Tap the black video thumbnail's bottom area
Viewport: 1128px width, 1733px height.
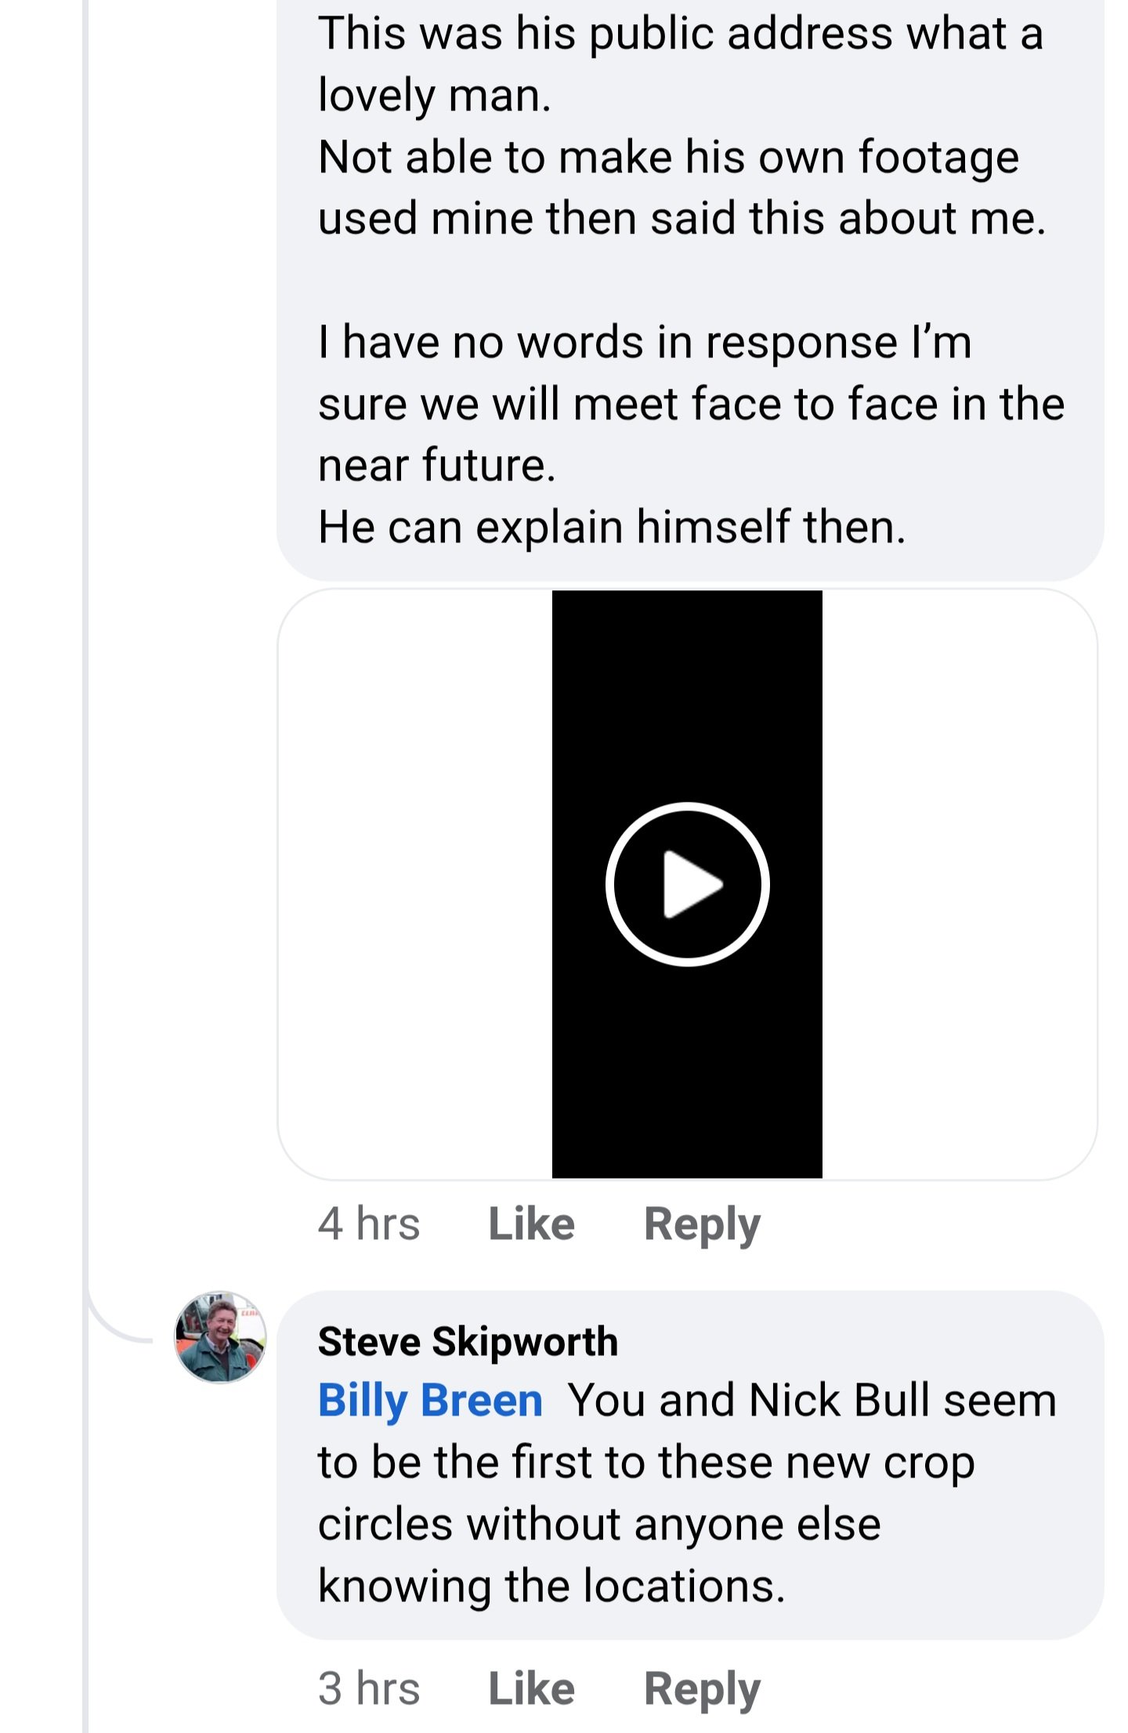point(687,1113)
